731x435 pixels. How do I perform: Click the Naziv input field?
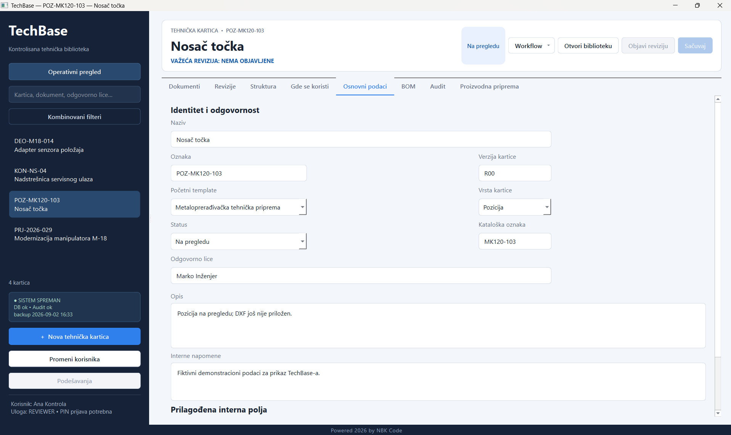[361, 140]
